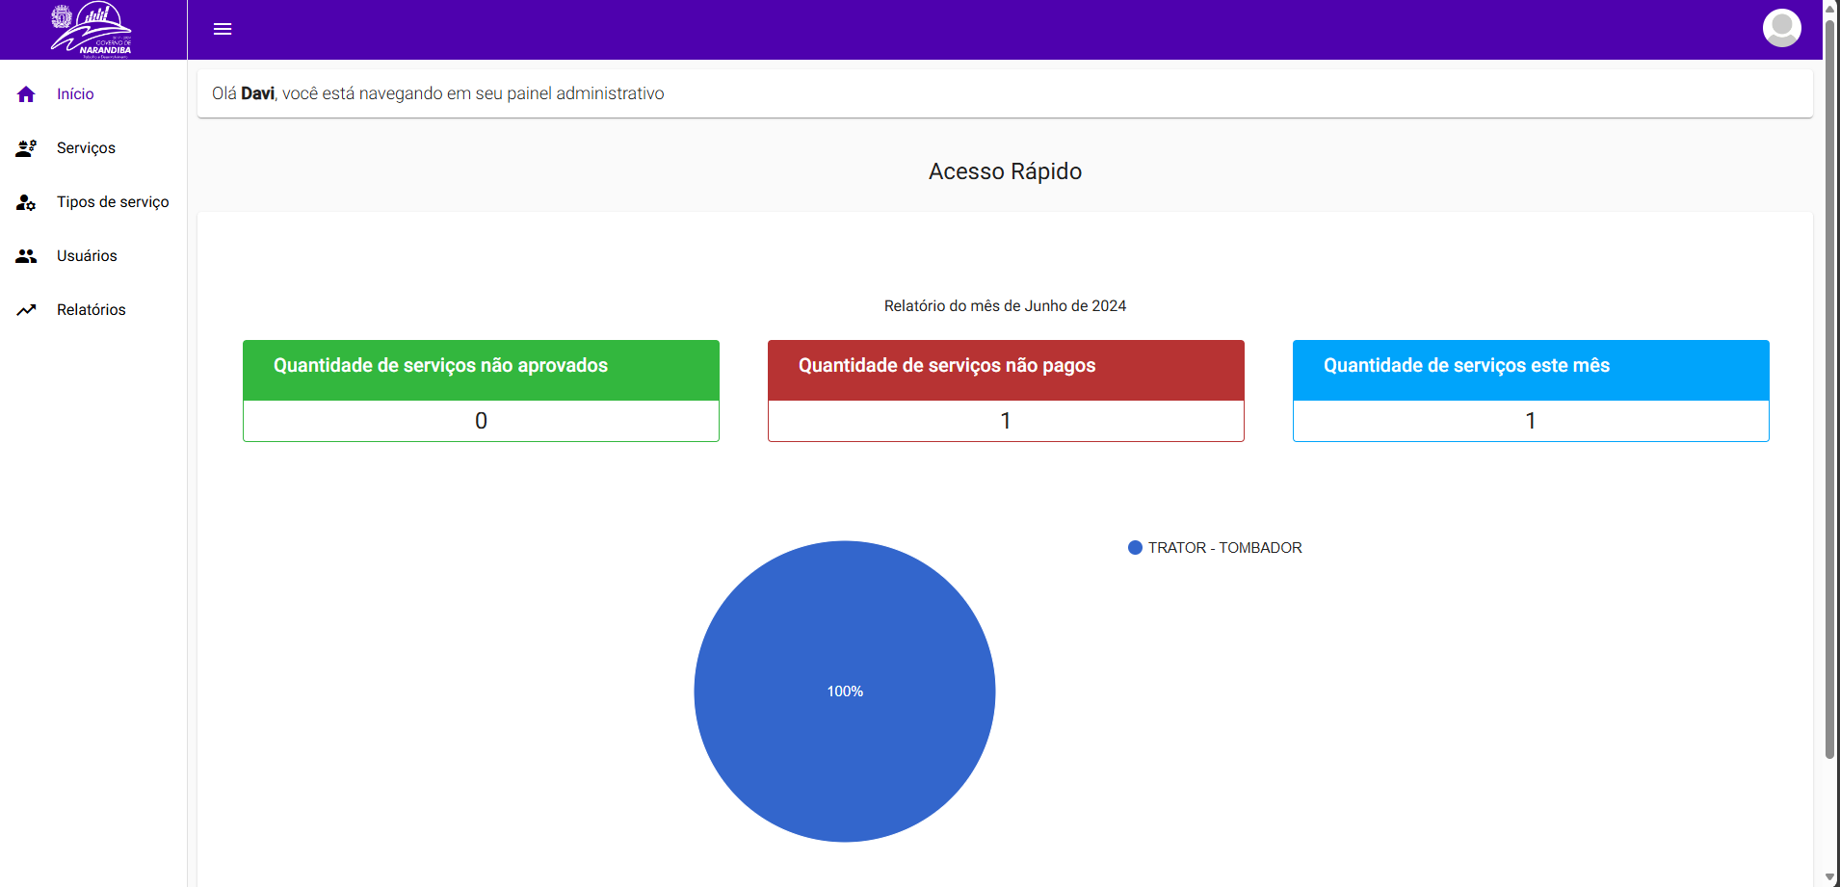Click the Usuários people icon
Screen dimensions: 1840x887
click(x=26, y=256)
